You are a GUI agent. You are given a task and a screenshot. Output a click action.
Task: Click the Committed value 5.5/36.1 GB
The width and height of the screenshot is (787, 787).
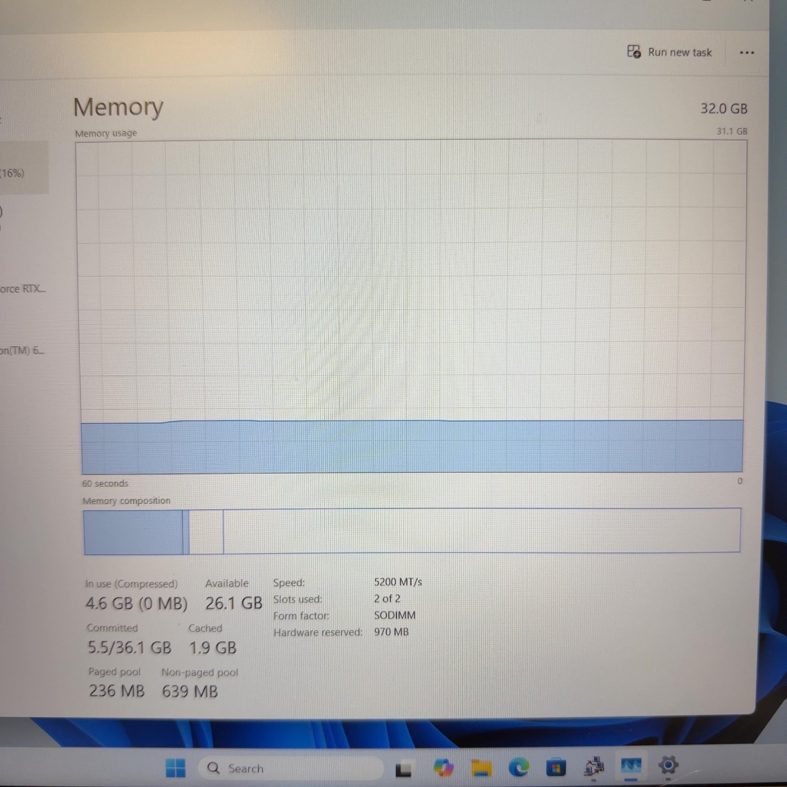[x=130, y=647]
